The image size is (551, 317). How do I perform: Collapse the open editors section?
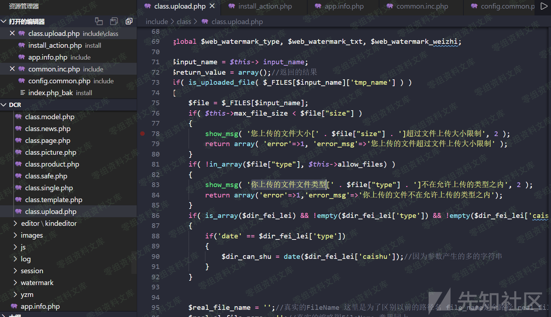coord(4,22)
